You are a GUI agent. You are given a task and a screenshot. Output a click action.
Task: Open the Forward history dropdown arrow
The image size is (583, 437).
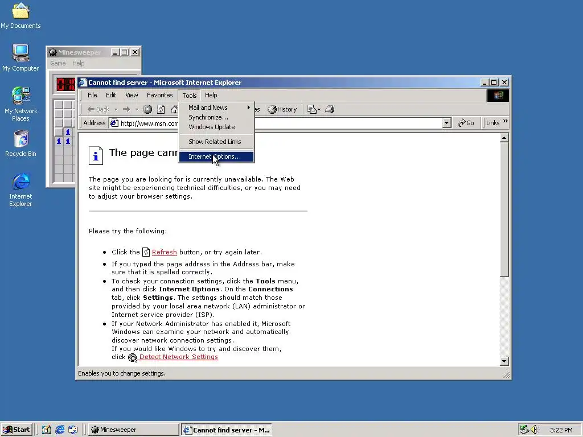click(137, 109)
